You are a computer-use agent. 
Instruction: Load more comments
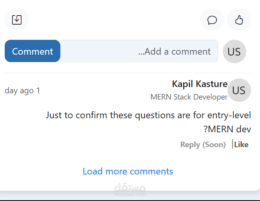[x=128, y=171]
